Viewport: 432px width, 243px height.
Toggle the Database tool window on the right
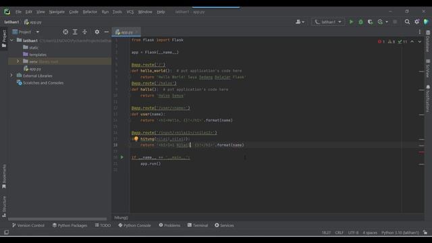pyautogui.click(x=428, y=40)
